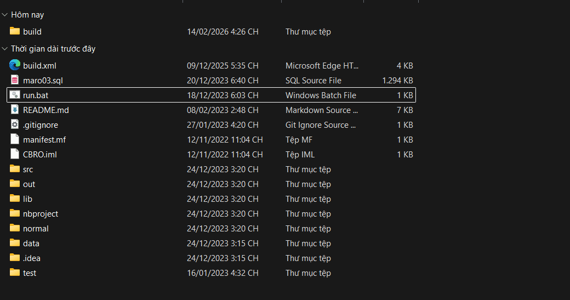Screen dimensions: 570x300
Task: Select the run.bat batch file icon
Action: [15, 95]
